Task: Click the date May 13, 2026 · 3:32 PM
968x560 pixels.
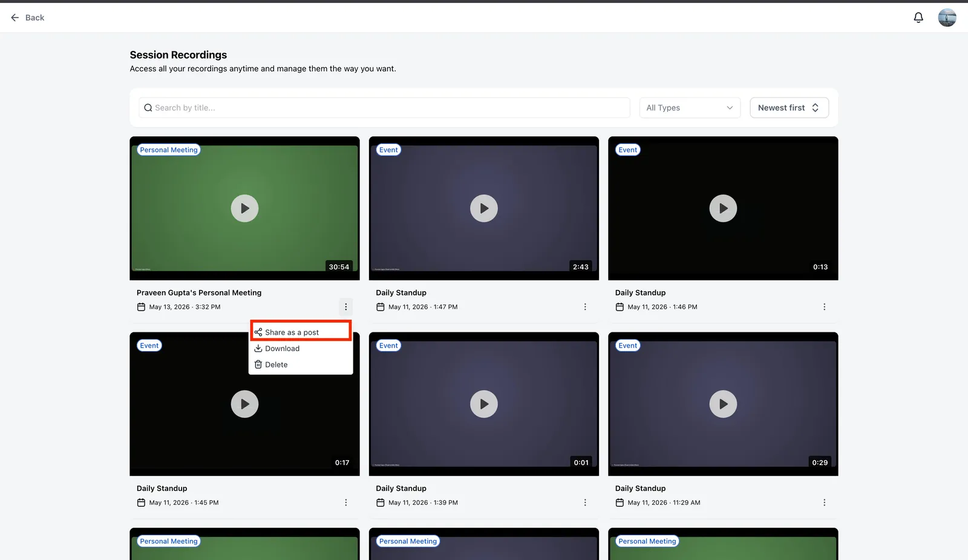Action: (185, 307)
